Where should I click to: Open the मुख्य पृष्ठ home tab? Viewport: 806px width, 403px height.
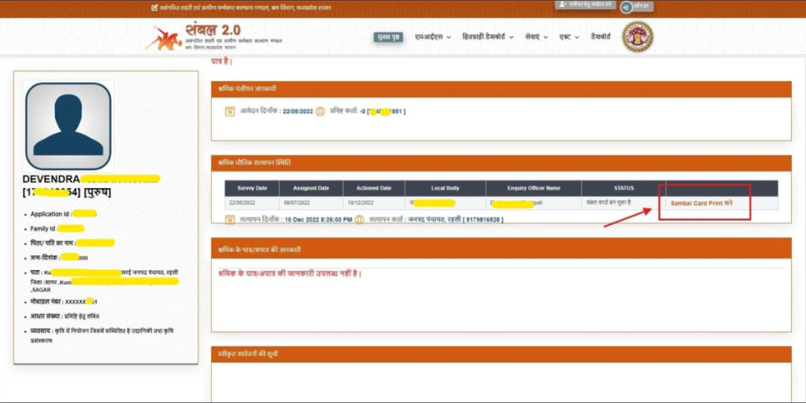tap(388, 37)
